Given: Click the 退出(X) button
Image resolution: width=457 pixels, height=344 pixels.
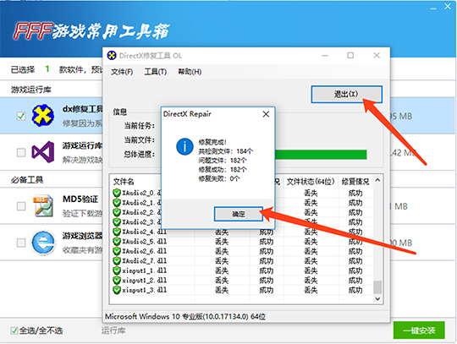Looking at the screenshot, I should click(x=346, y=94).
